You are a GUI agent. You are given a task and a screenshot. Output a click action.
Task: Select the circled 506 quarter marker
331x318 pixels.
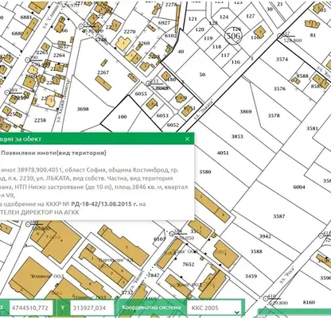[233, 36]
